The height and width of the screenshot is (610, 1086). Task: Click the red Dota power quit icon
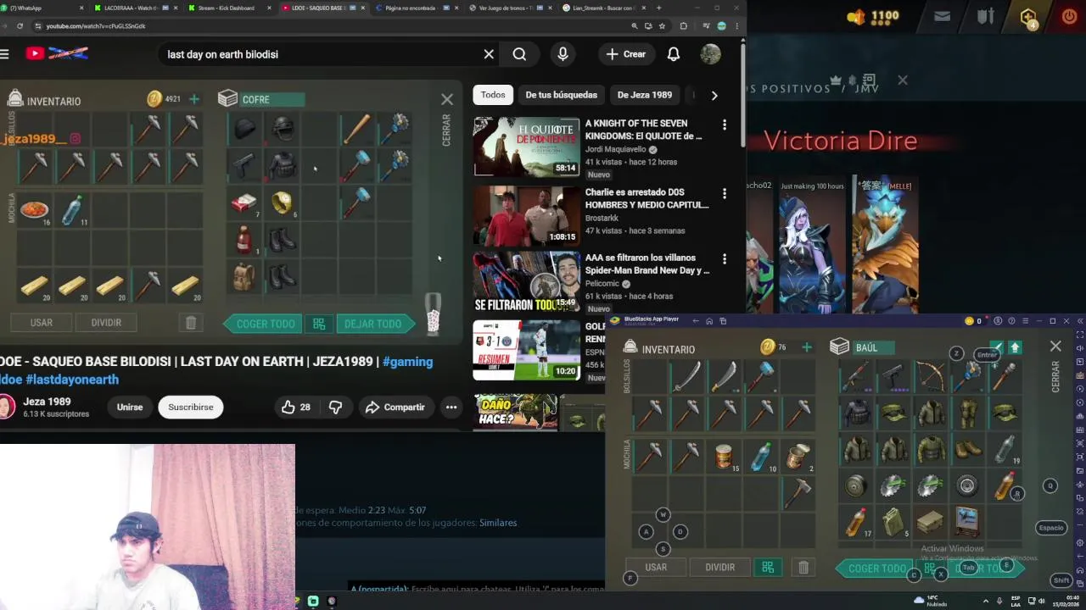(x=1068, y=16)
